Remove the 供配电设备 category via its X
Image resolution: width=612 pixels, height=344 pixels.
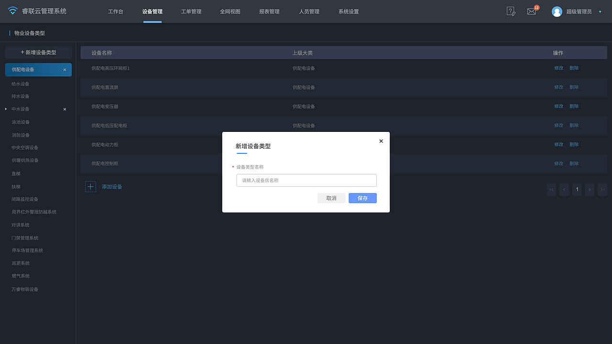pyautogui.click(x=65, y=70)
